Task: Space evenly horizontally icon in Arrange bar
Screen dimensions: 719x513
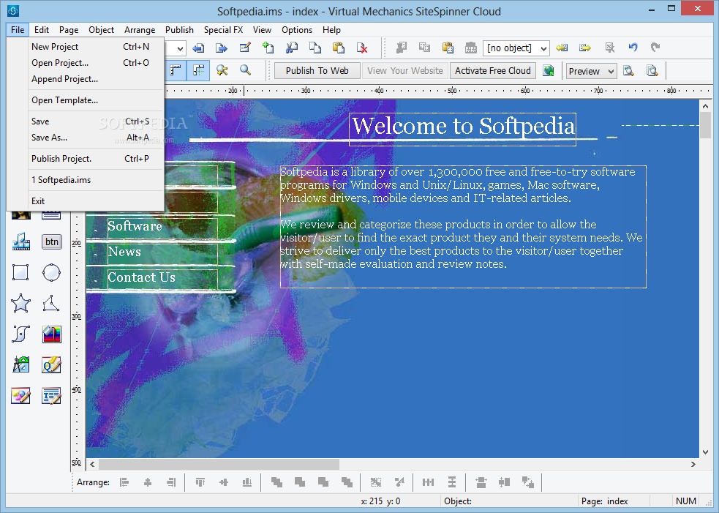Action: click(x=428, y=482)
